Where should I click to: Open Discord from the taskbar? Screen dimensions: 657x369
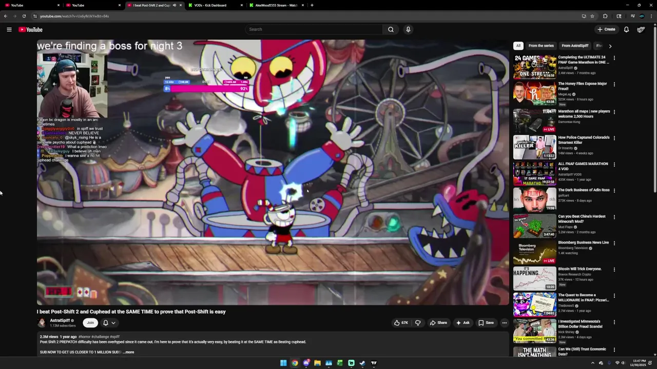point(306,363)
